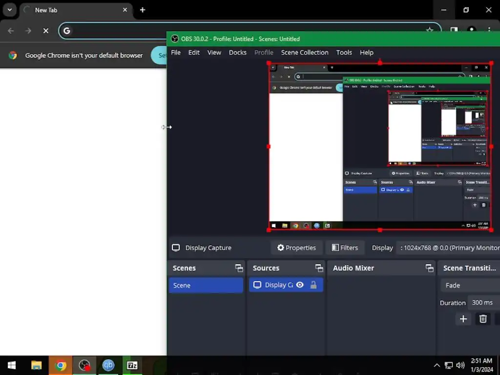
Task: Click the Chrome taskbar icon
Action: tap(60, 365)
